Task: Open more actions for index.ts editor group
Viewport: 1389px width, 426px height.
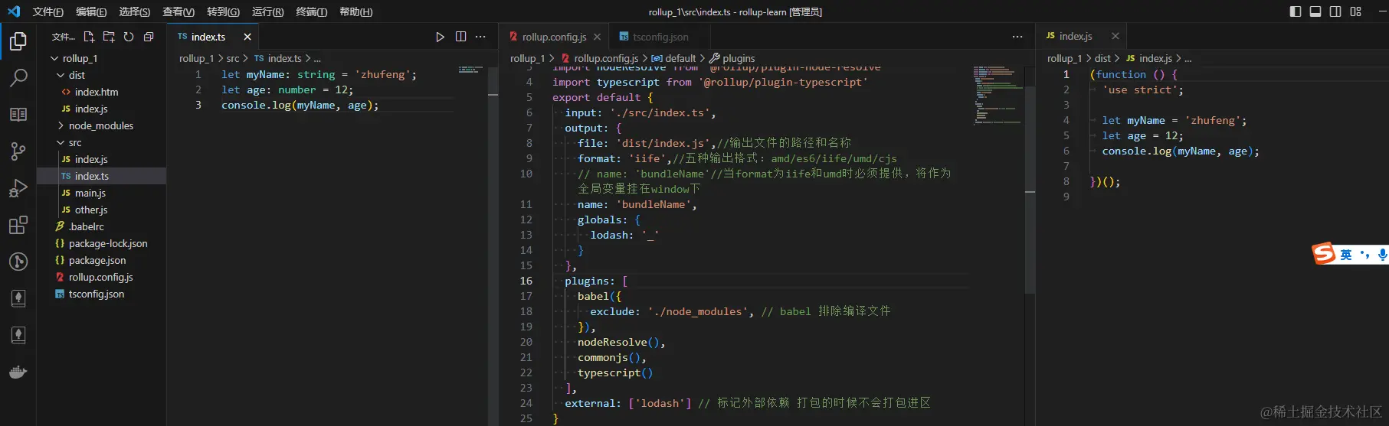Action: (x=480, y=37)
